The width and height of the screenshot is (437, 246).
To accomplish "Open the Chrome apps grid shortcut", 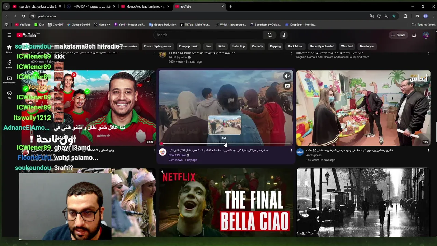I will point(6,25).
